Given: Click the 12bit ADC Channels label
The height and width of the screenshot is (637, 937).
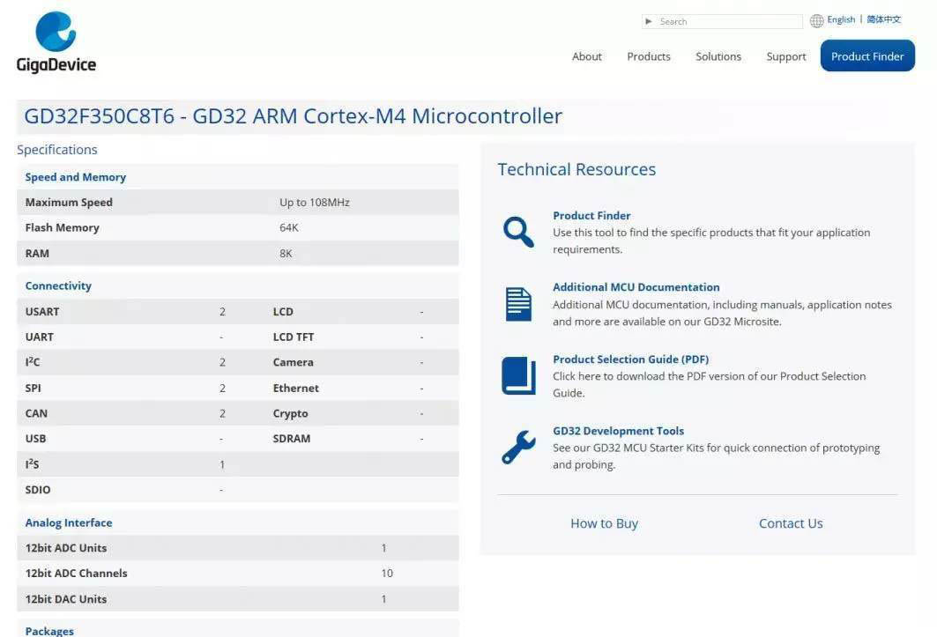Looking at the screenshot, I should (x=76, y=573).
